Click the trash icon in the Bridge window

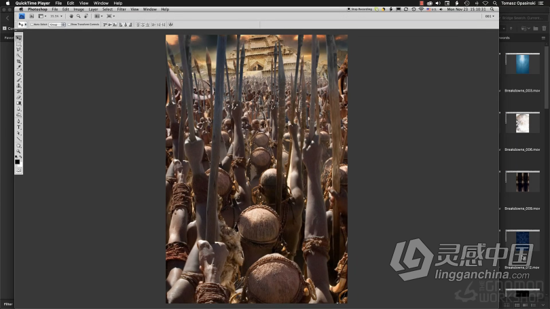pos(544,29)
